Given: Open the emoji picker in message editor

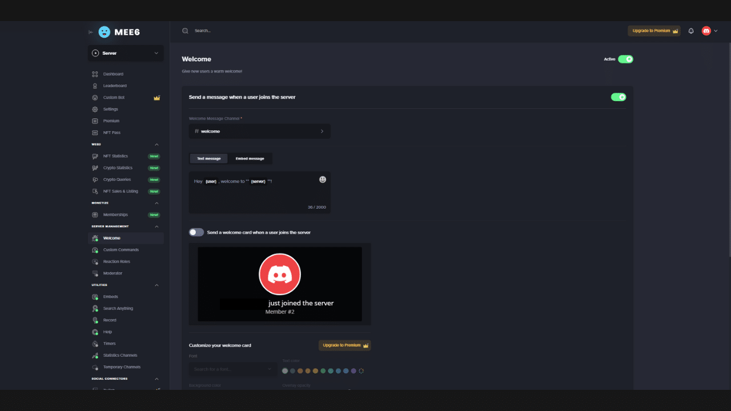Looking at the screenshot, I should [323, 179].
